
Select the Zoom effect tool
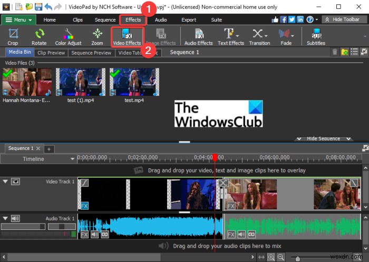tap(97, 37)
